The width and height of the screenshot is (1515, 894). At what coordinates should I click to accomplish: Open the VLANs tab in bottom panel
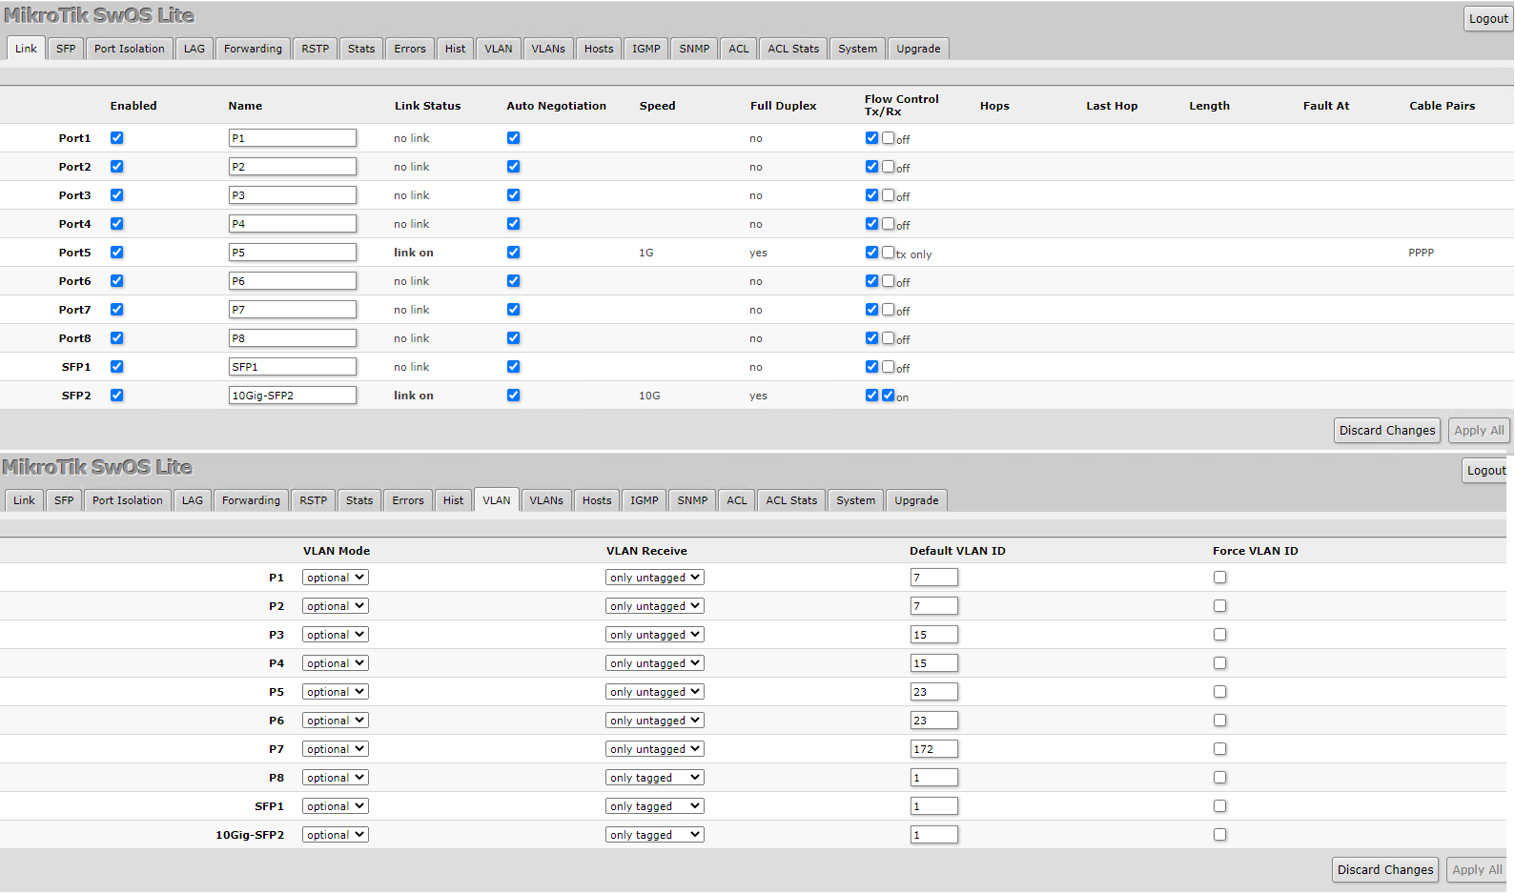[x=546, y=500]
